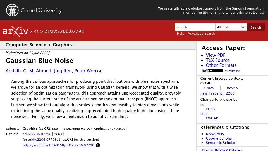Open the All fields search dropdown
This screenshot has height=151, width=268.
pyautogui.click(x=231, y=27)
